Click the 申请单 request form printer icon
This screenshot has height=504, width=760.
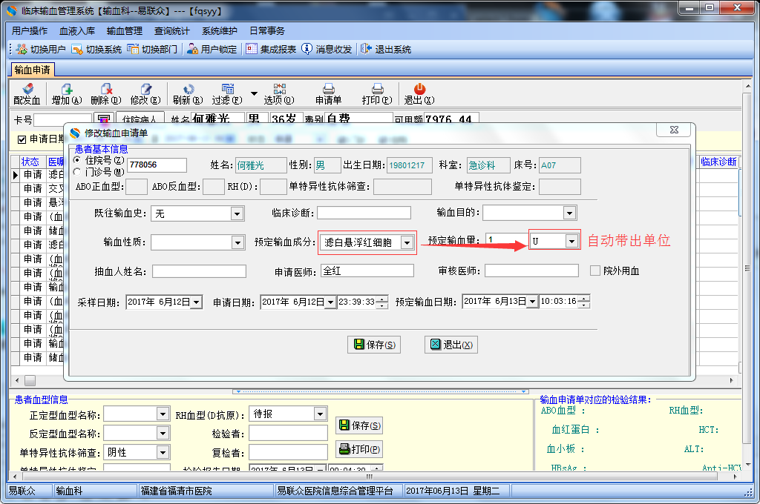[x=329, y=89]
